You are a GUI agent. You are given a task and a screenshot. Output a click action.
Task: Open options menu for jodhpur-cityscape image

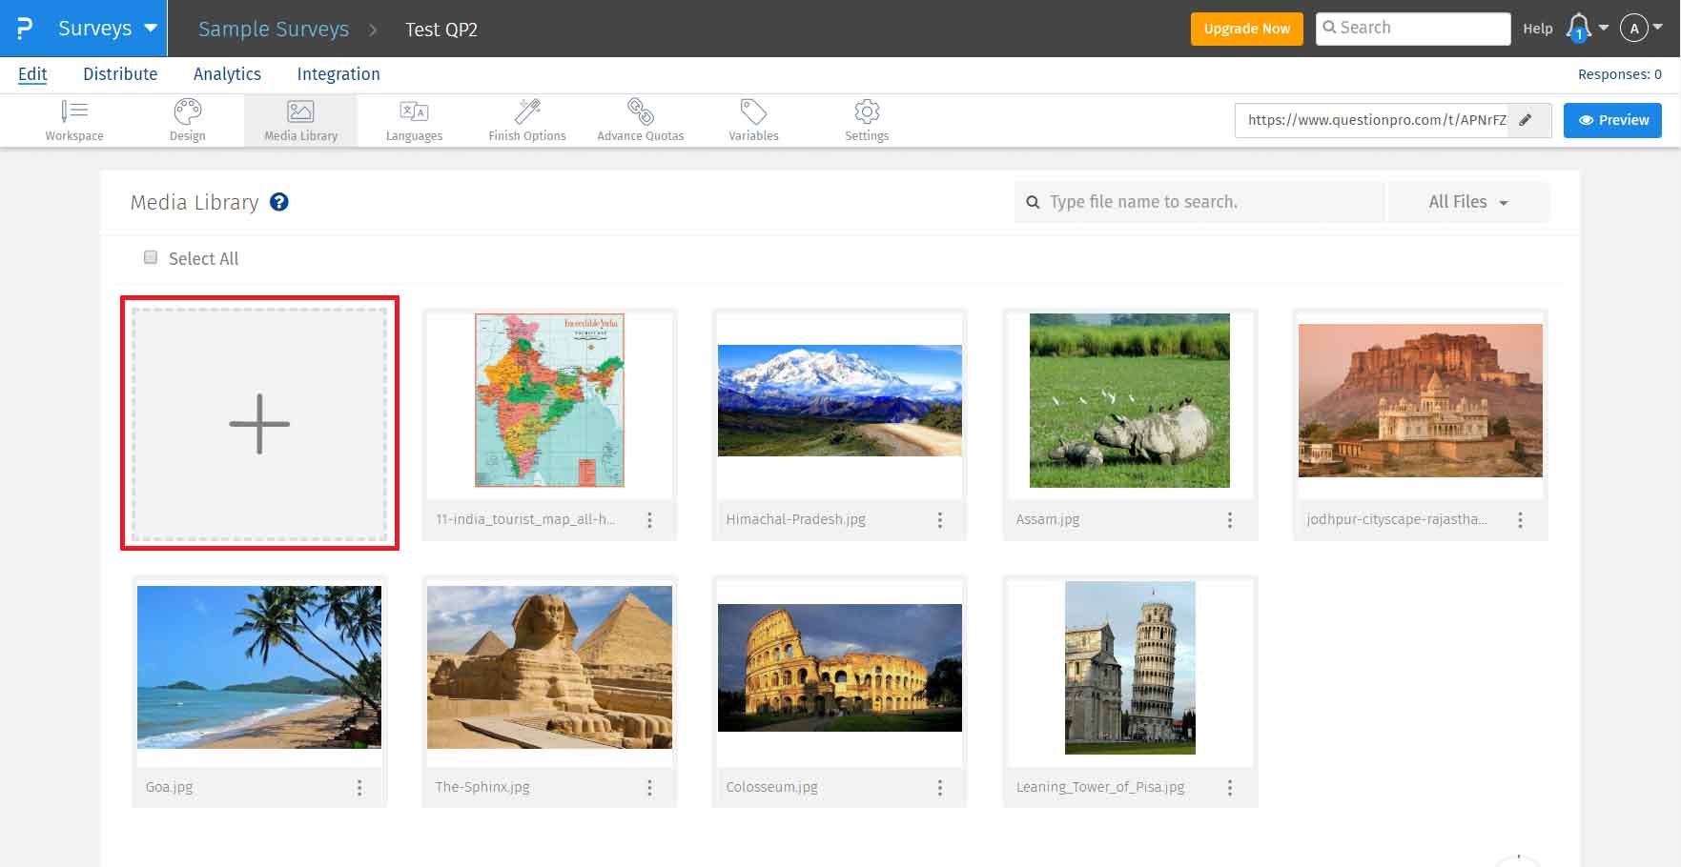pos(1520,520)
